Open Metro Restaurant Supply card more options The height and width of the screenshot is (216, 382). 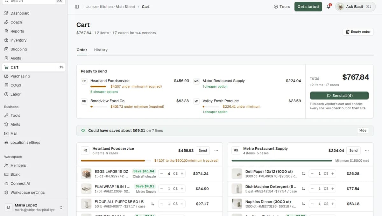pyautogui.click(x=367, y=151)
